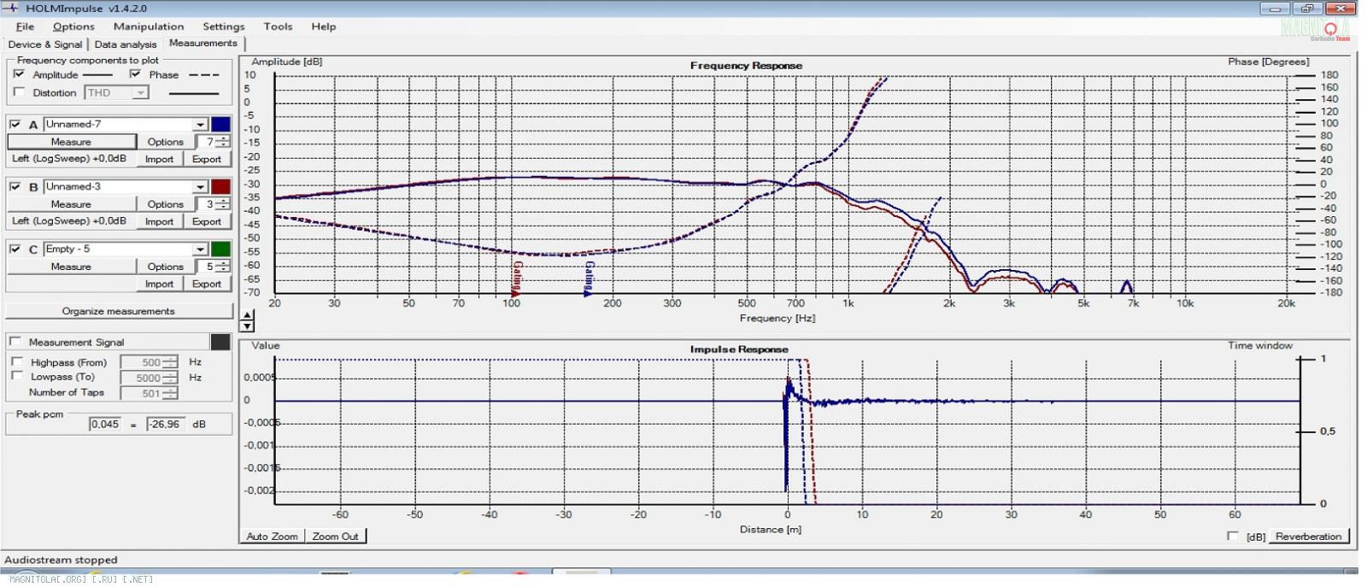Open the File menu
This screenshot has width=1367, height=587.
[x=25, y=26]
